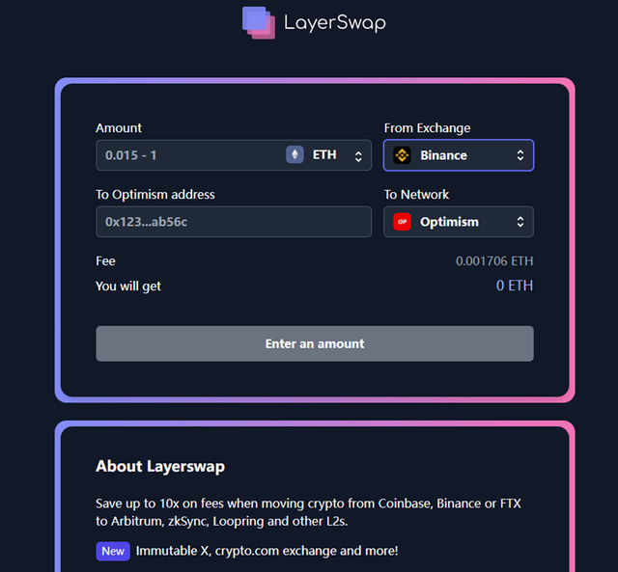The width and height of the screenshot is (618, 572).
Task: Click the New badge label
Action: coord(113,551)
